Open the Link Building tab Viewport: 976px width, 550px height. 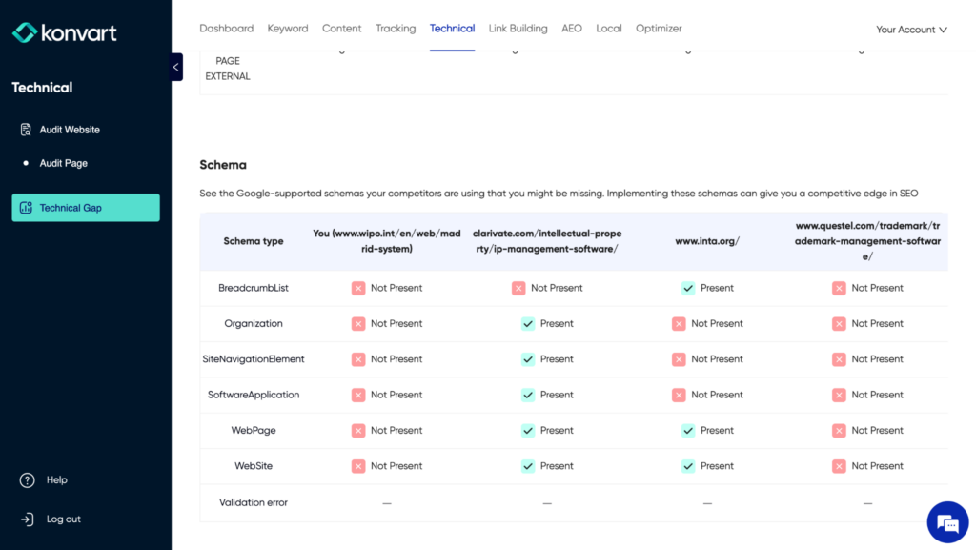point(518,29)
